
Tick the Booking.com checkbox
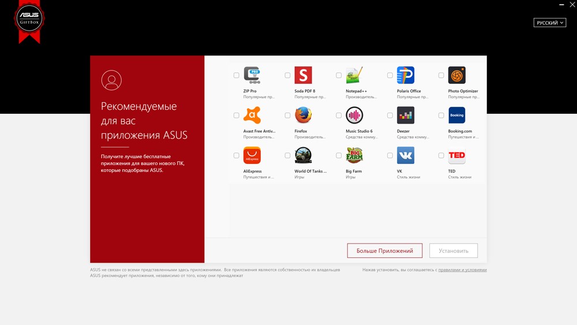click(441, 115)
